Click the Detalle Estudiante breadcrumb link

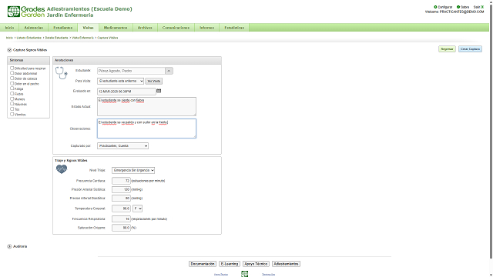pyautogui.click(x=56, y=38)
